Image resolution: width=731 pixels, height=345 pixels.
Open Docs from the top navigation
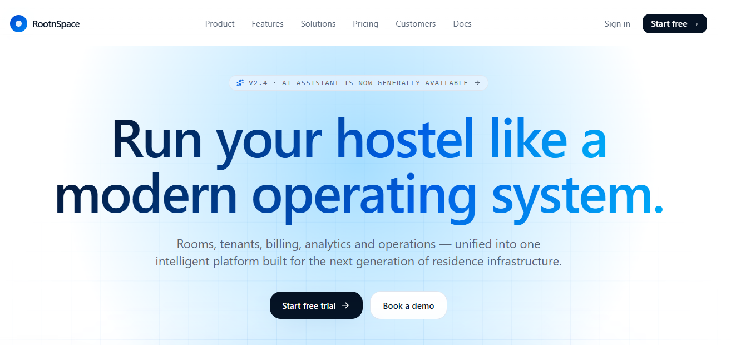[x=462, y=24]
